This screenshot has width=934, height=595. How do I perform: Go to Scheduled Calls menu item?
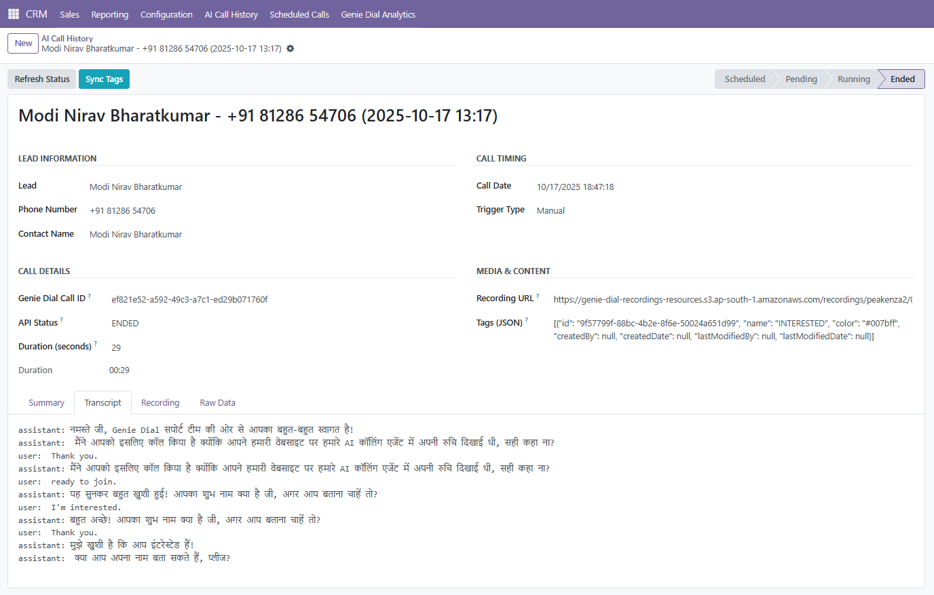click(x=299, y=14)
